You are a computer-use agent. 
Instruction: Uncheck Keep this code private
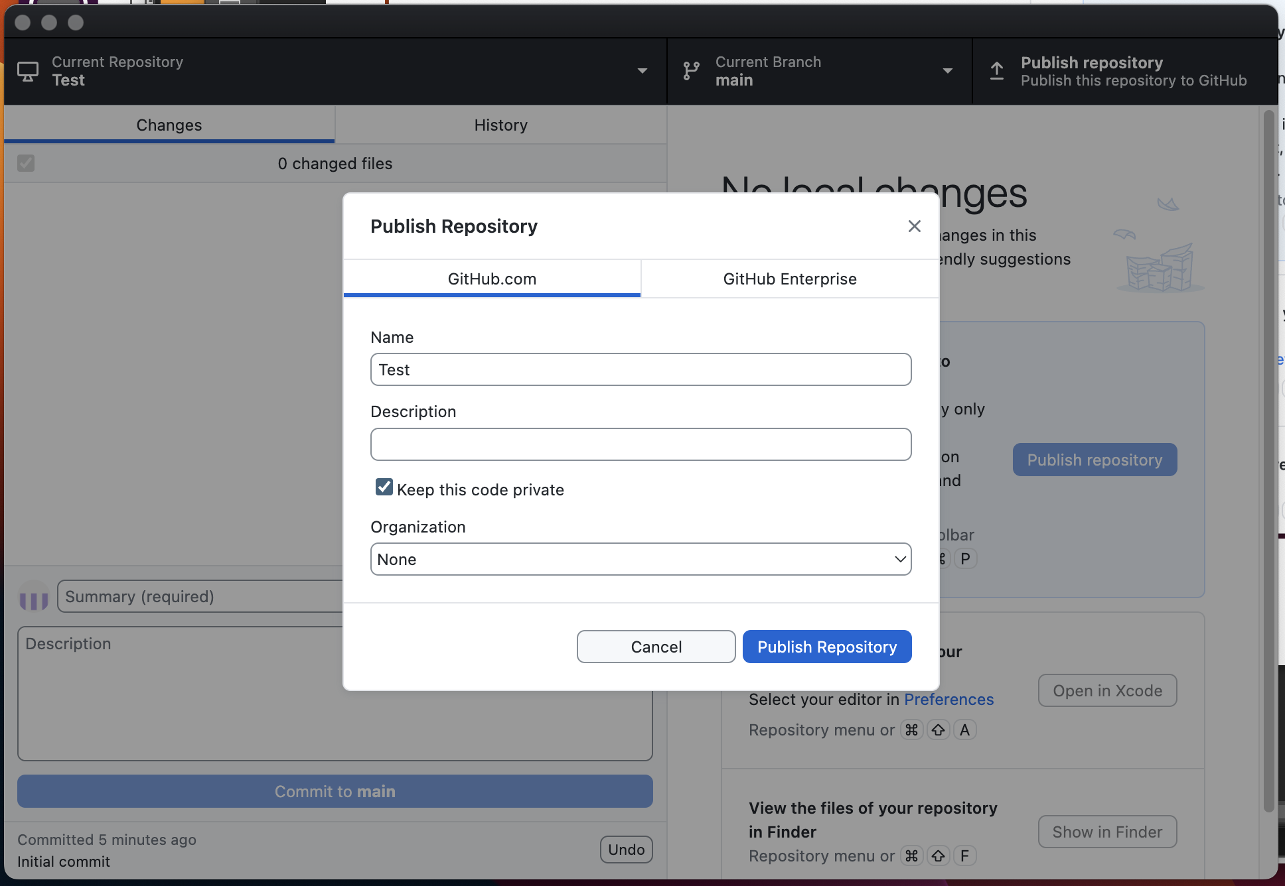click(x=384, y=487)
